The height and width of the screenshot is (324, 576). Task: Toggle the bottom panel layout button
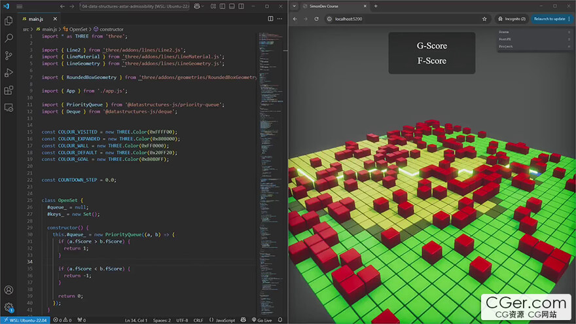pyautogui.click(x=230, y=6)
